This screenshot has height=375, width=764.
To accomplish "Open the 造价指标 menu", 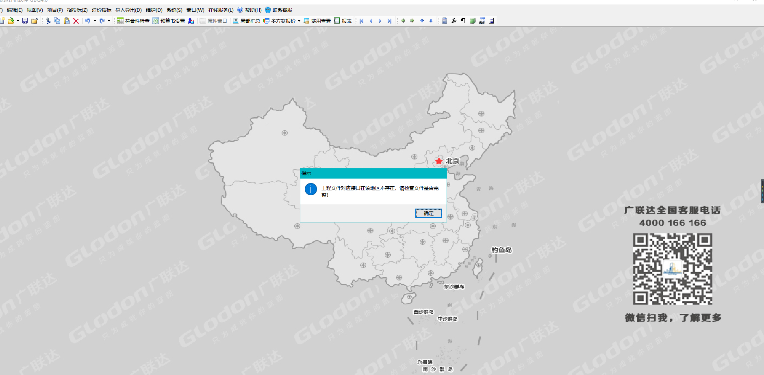I will point(102,10).
